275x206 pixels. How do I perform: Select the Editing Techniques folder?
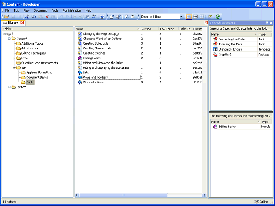[34, 53]
